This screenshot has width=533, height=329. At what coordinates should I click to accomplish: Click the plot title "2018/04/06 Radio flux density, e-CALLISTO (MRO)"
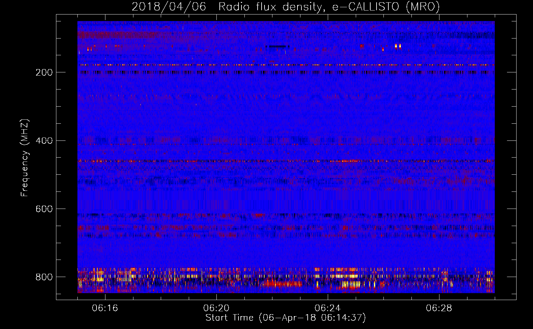[286, 7]
